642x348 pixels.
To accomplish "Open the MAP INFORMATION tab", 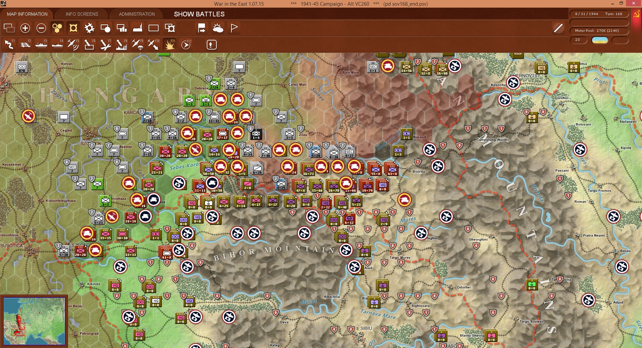I will [27, 14].
